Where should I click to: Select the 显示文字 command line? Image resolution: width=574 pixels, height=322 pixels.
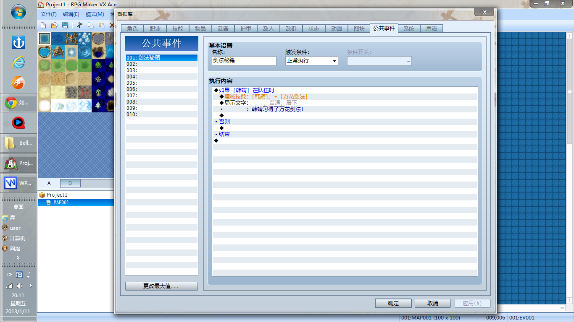345,103
